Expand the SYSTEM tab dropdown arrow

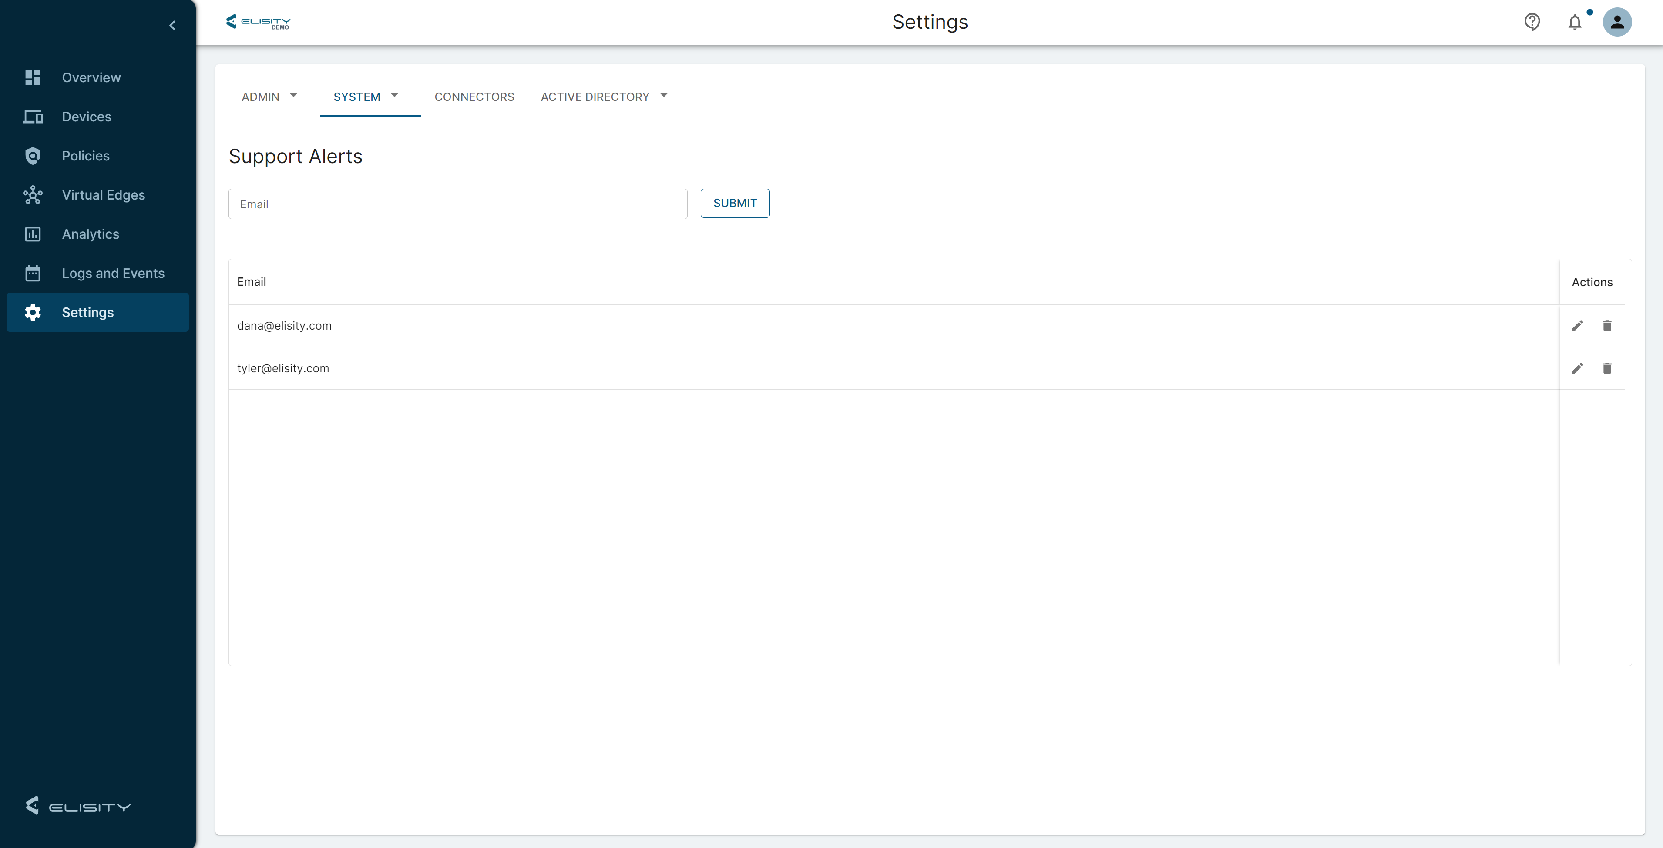click(394, 95)
